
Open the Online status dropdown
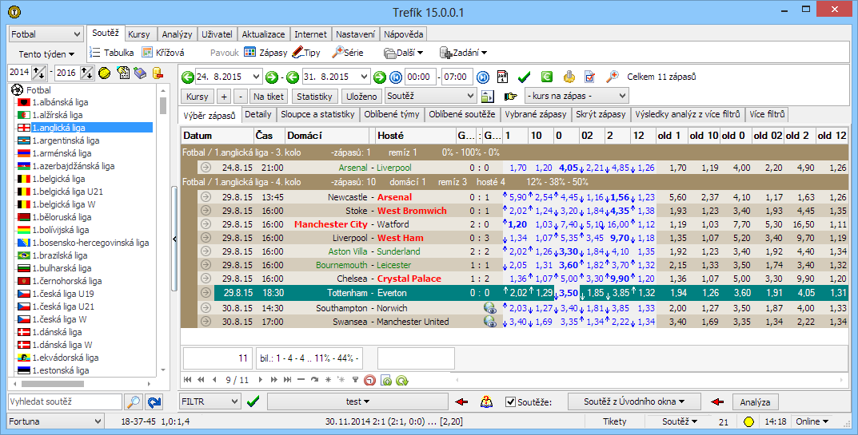click(x=812, y=421)
